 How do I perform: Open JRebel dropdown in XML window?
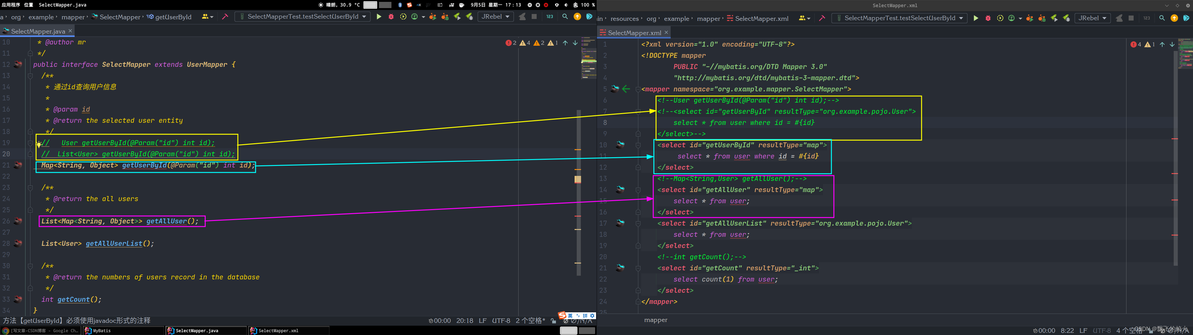point(1093,18)
